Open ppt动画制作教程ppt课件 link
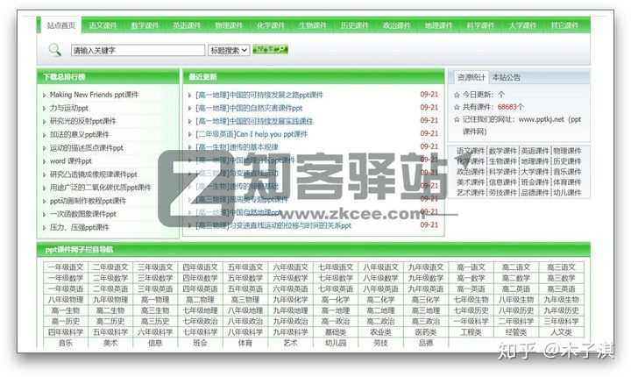The height and width of the screenshot is (377, 631). click(88, 201)
